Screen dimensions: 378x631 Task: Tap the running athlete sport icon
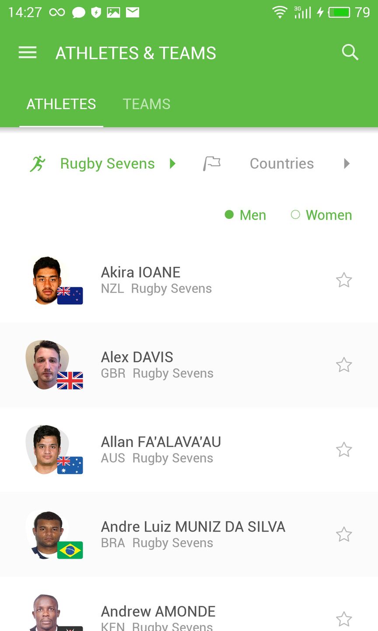pos(38,163)
